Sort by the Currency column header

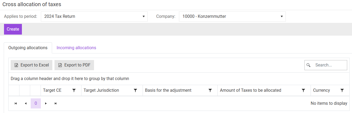coord(322,90)
